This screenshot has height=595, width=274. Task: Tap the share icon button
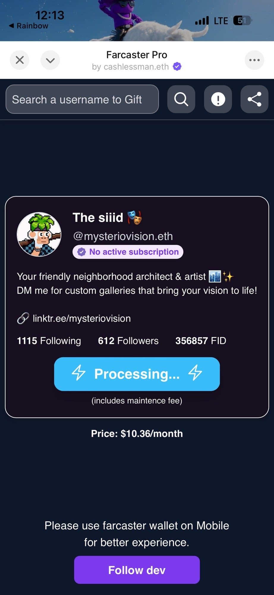point(254,99)
